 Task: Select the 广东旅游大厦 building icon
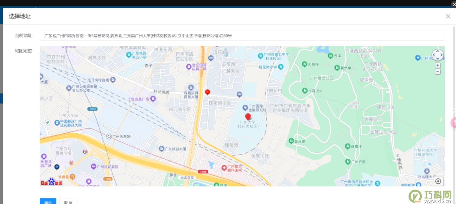(162, 149)
